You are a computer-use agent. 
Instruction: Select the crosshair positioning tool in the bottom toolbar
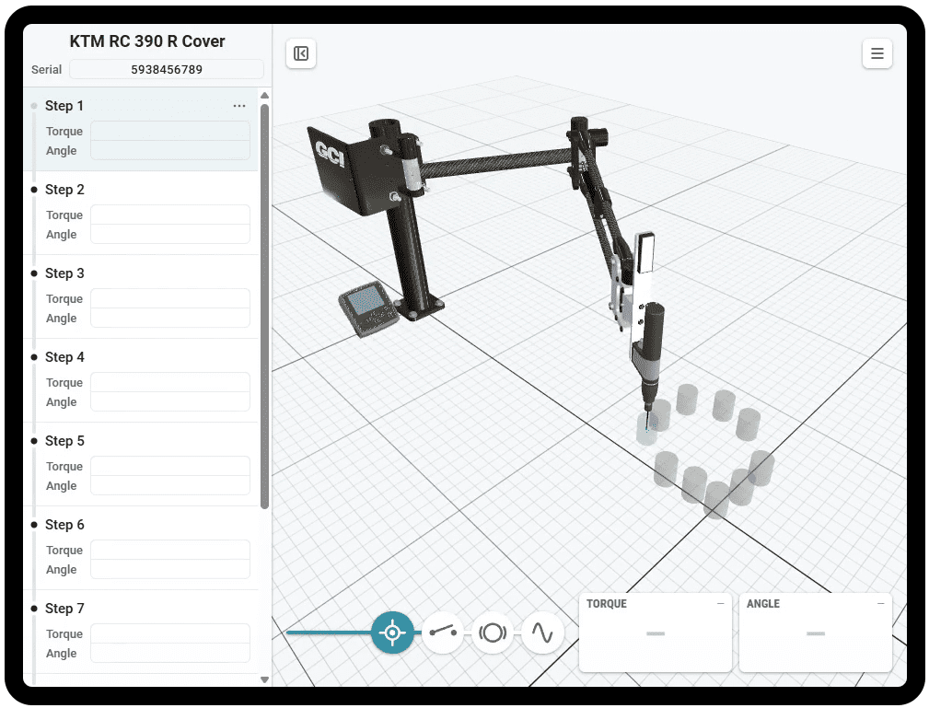pyautogui.click(x=393, y=633)
